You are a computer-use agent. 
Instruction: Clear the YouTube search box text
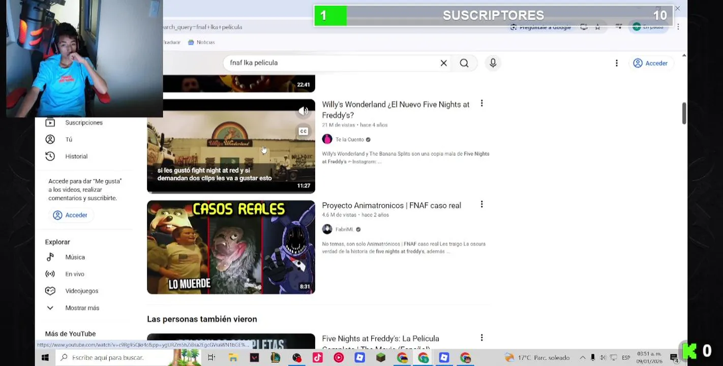click(x=443, y=63)
